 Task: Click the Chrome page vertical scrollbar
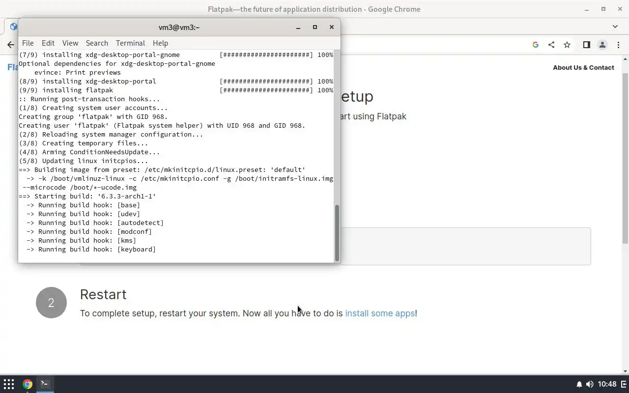pyautogui.click(x=625, y=157)
